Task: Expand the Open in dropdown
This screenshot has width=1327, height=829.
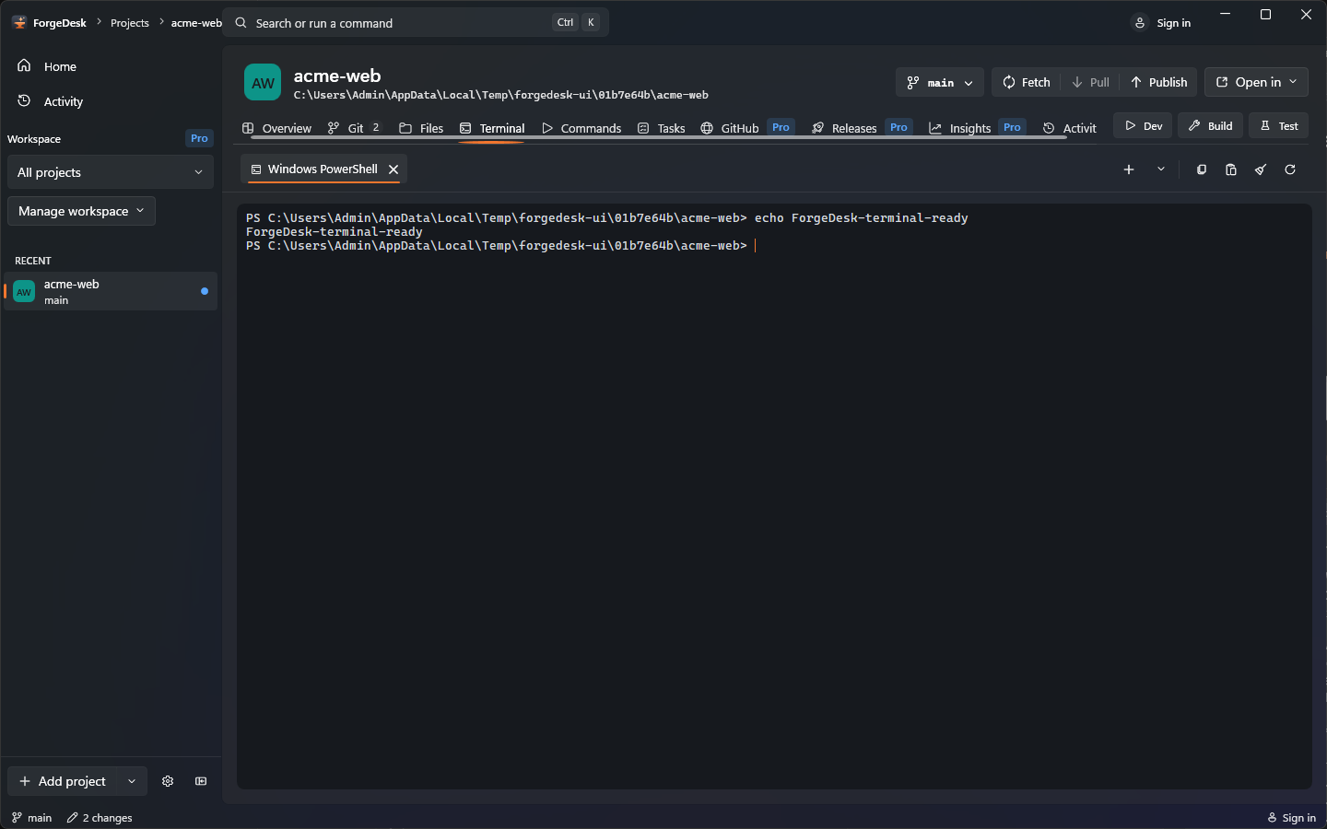Action: click(x=1256, y=82)
